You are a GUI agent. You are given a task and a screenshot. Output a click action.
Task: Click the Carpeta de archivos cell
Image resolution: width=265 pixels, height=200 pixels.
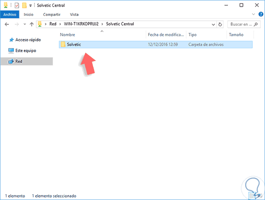pyautogui.click(x=206, y=45)
